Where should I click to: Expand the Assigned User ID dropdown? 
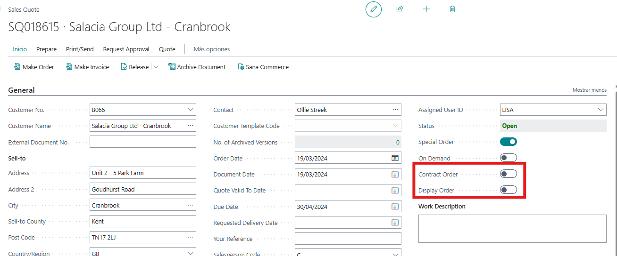[600, 110]
